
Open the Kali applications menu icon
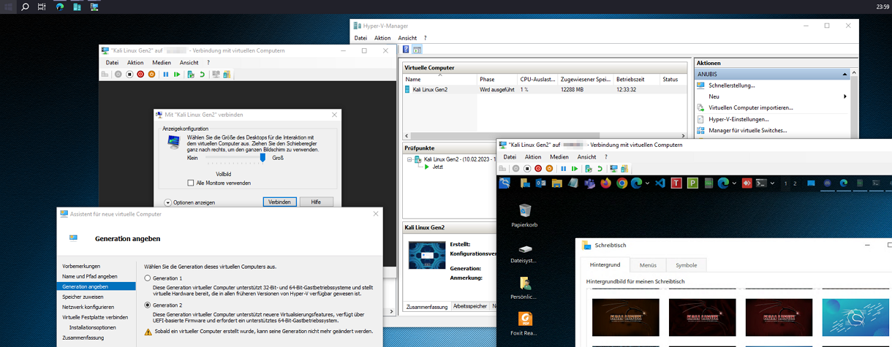coord(504,183)
